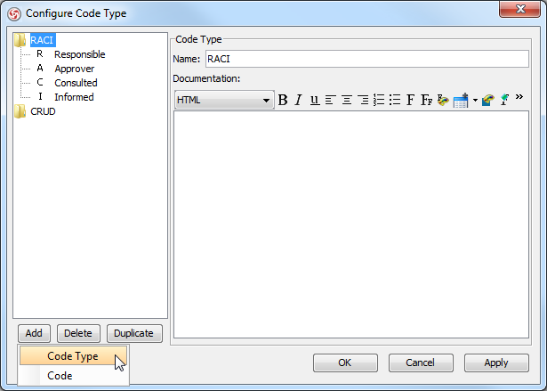This screenshot has height=391, width=547.
Task: Click the Visual Paradigm title bar icon
Action: (x=14, y=14)
